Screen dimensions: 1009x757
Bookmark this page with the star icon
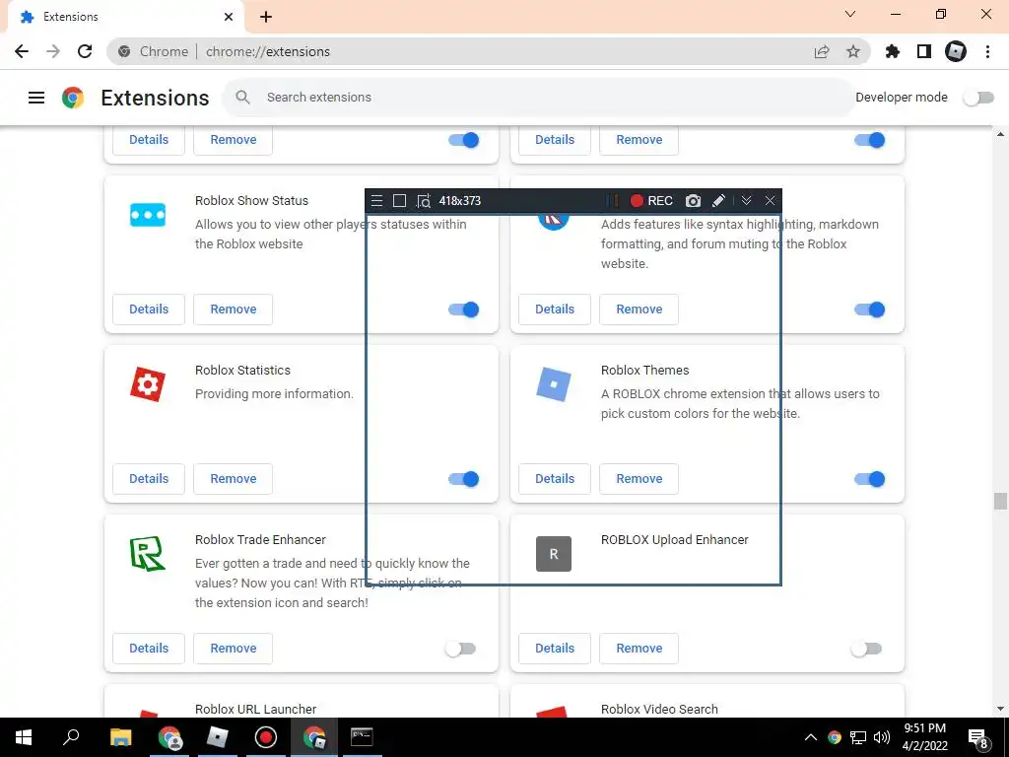tap(853, 51)
